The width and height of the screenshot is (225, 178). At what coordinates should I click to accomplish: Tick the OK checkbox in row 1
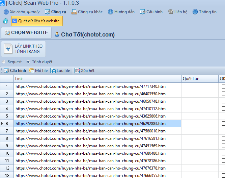click(x=223, y=86)
